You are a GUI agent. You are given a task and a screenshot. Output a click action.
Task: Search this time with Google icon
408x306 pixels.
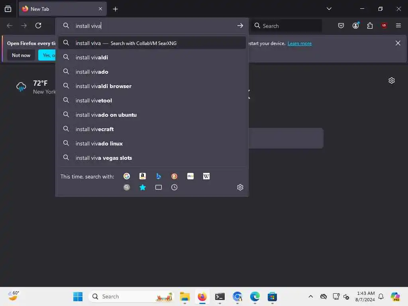(127, 176)
